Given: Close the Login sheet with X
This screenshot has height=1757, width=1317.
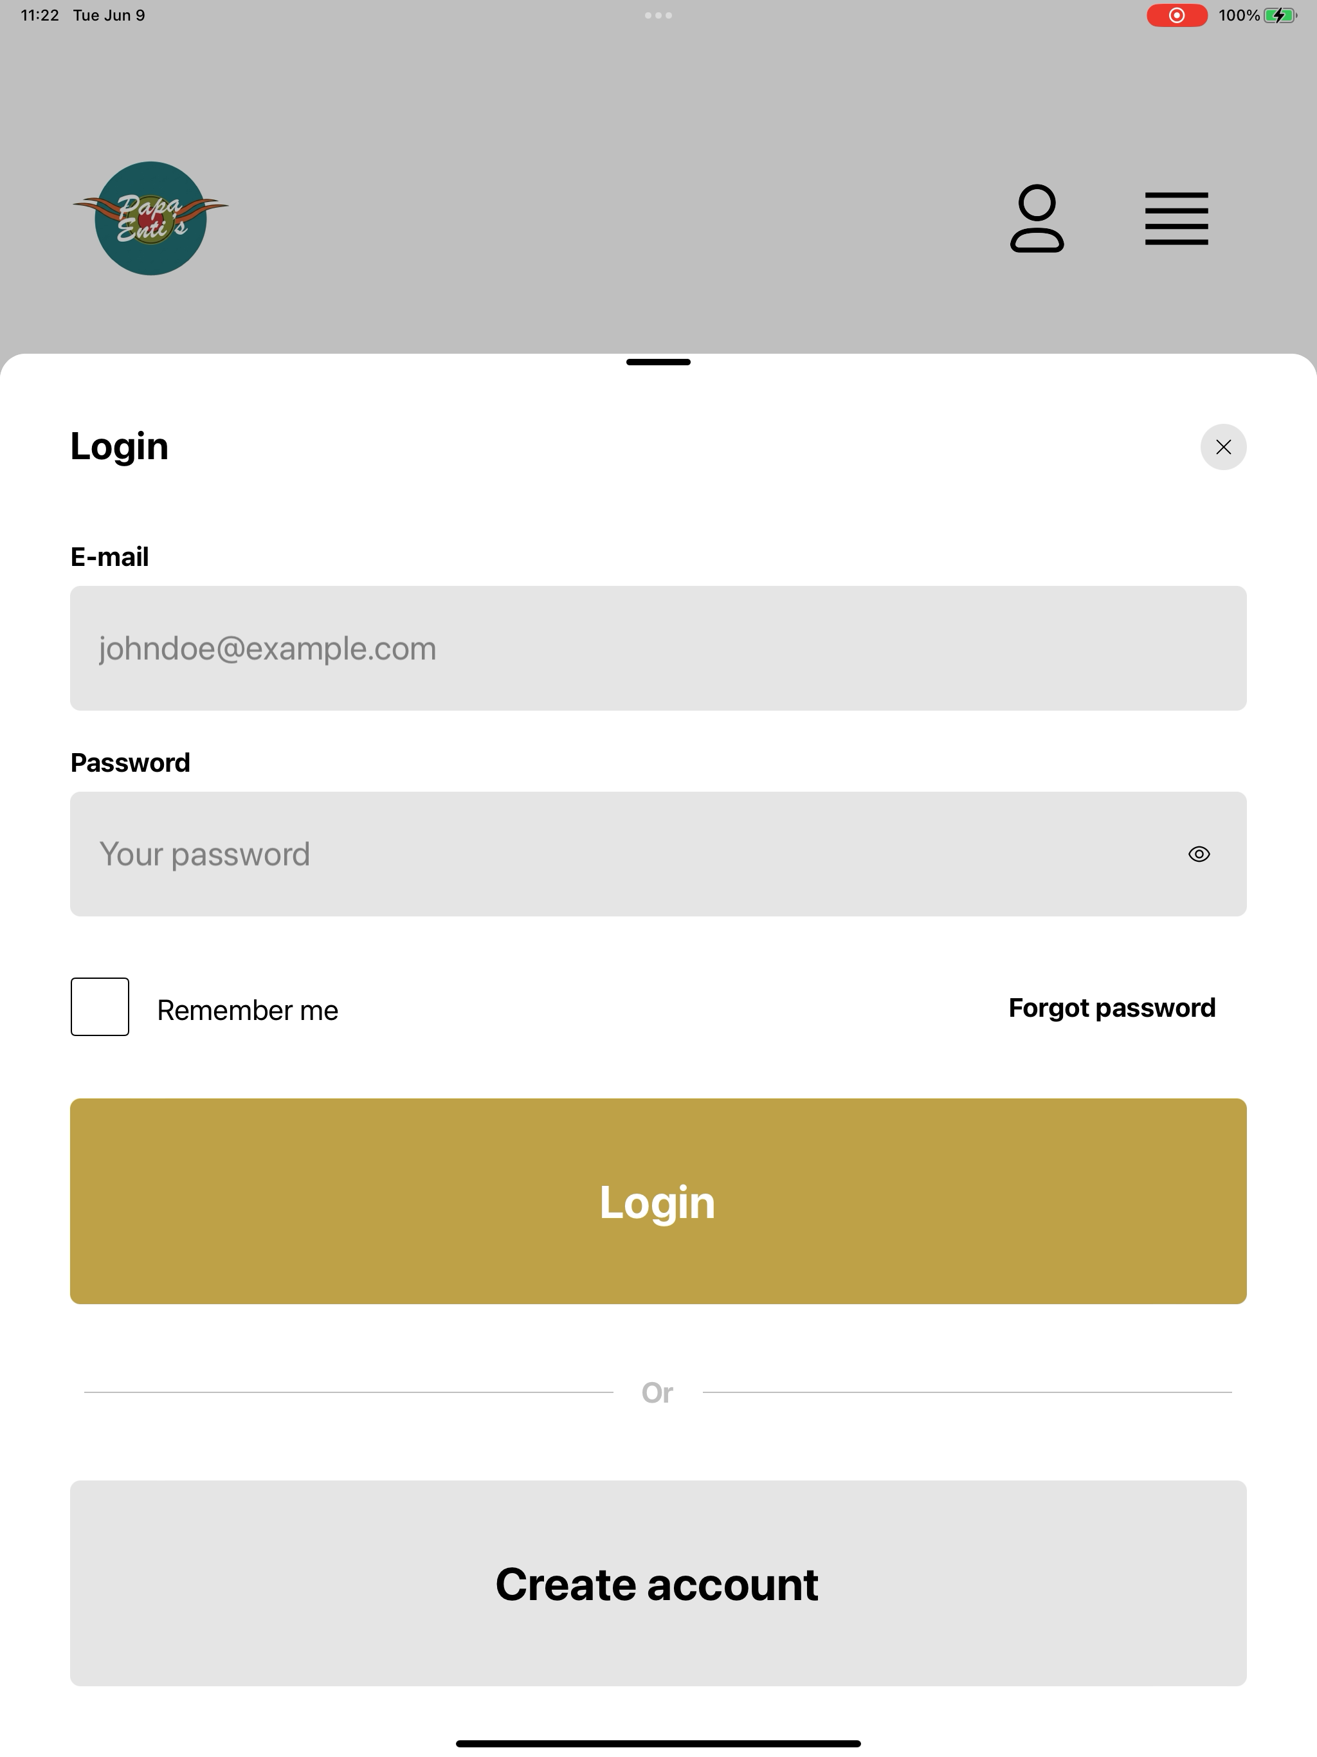Looking at the screenshot, I should click(x=1223, y=447).
